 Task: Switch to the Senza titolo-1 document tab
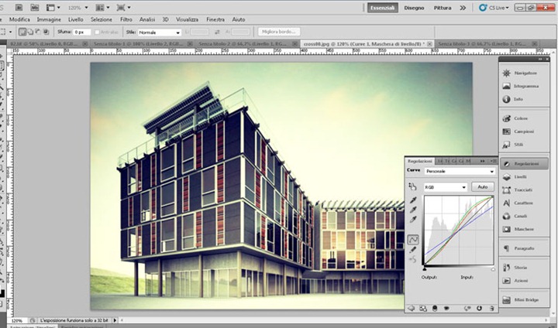click(140, 44)
